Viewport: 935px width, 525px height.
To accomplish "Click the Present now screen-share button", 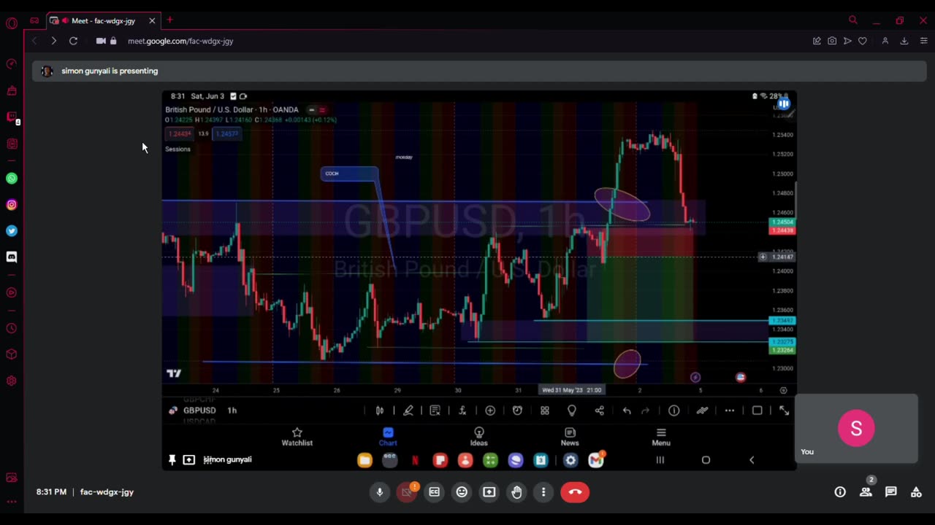I will 489,492.
